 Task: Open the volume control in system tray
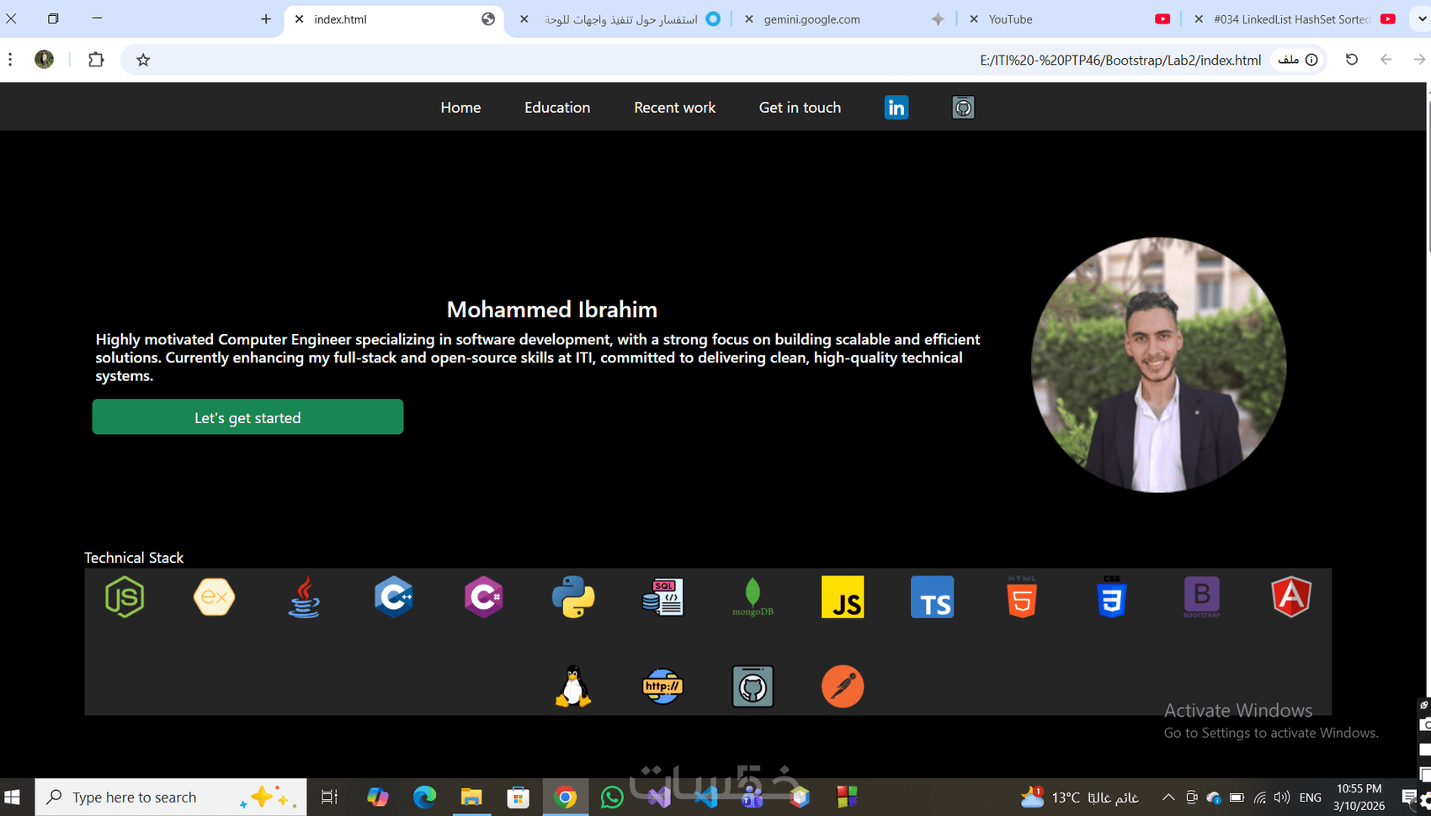click(1282, 797)
